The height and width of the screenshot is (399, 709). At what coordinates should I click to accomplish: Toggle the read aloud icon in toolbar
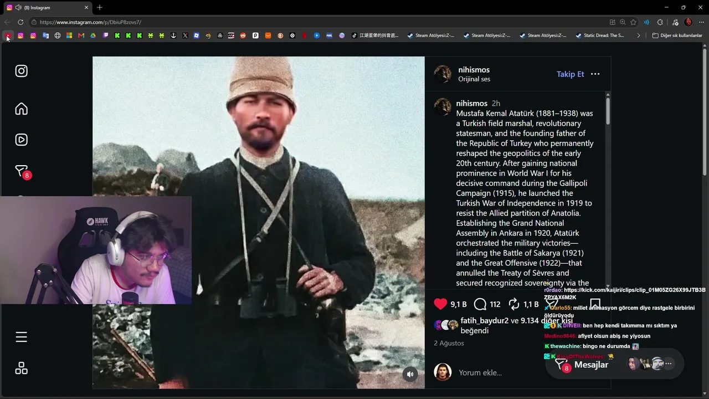tap(646, 22)
